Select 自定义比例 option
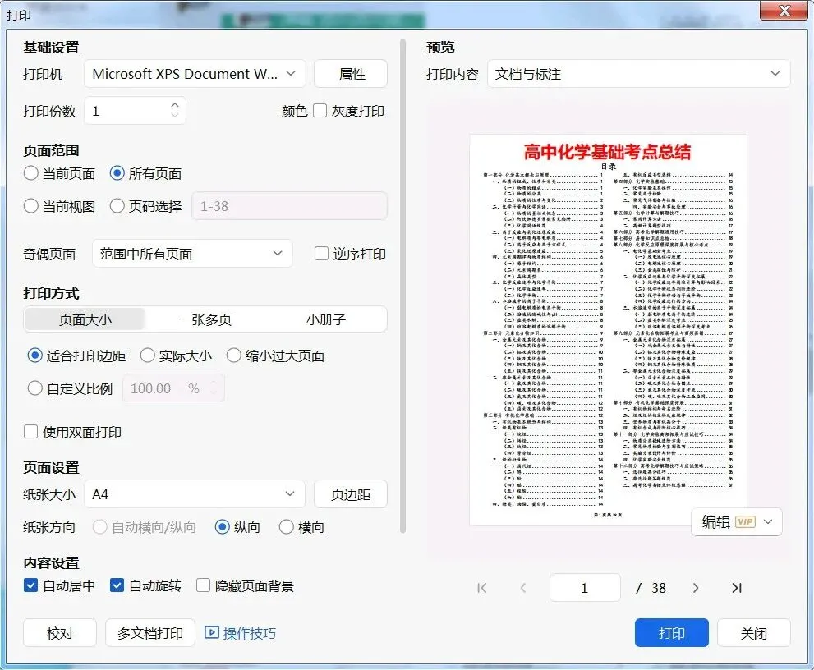This screenshot has height=670, width=814. pyautogui.click(x=34, y=388)
